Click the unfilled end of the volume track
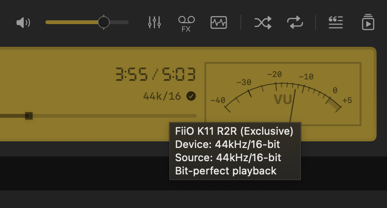 pos(121,22)
